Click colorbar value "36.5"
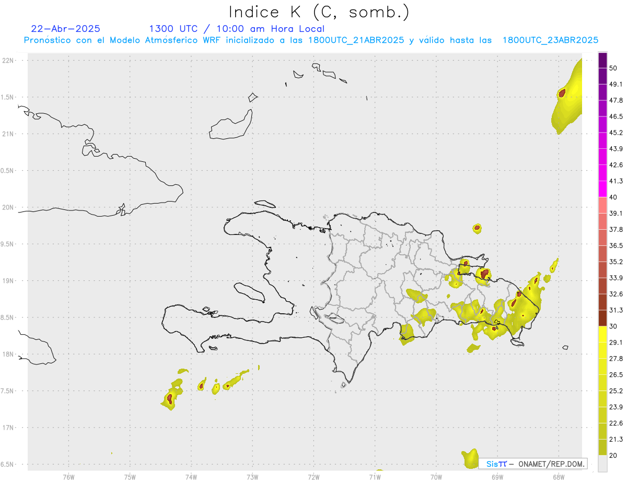This screenshot has height=484, width=627. 616,245
